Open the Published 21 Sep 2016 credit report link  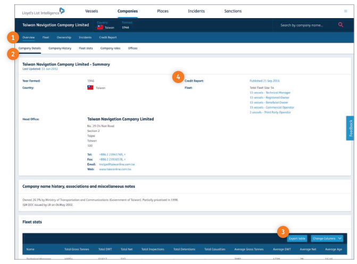tap(264, 81)
